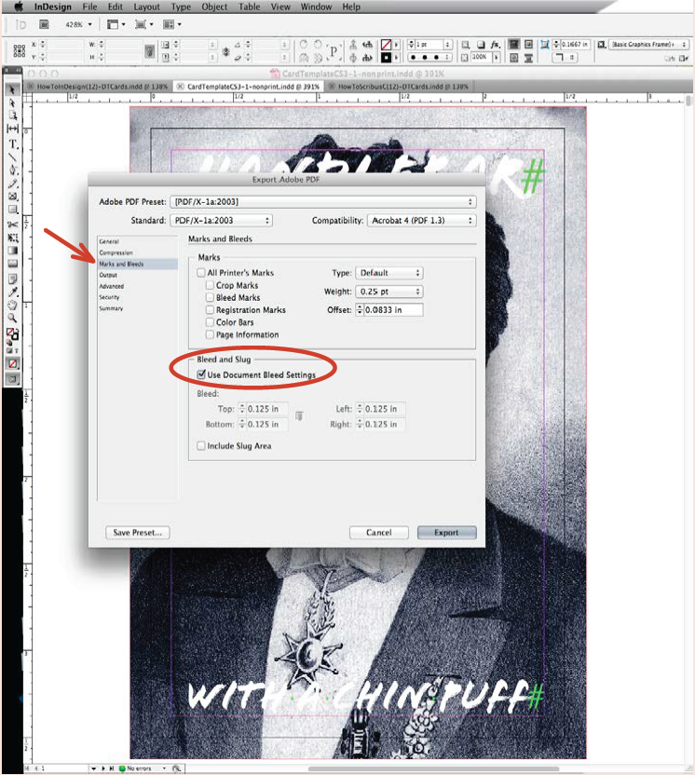Select the Gradient Feather tool
This screenshot has height=775, width=695.
click(12, 264)
